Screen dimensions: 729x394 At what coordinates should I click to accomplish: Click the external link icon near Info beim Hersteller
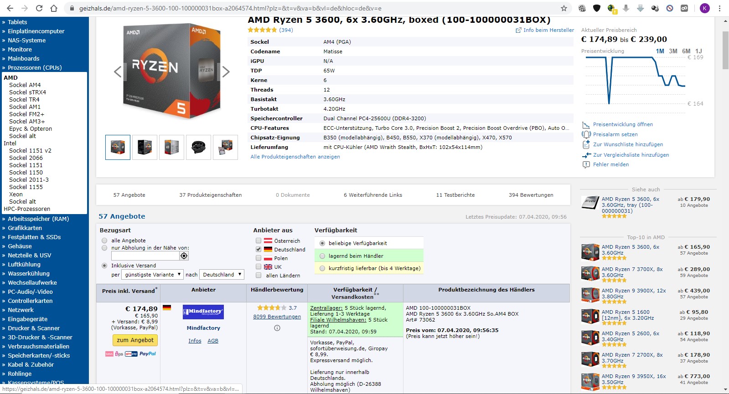(518, 30)
